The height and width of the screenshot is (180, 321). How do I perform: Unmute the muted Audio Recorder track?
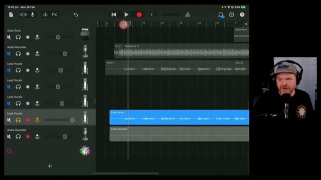(x=9, y=53)
